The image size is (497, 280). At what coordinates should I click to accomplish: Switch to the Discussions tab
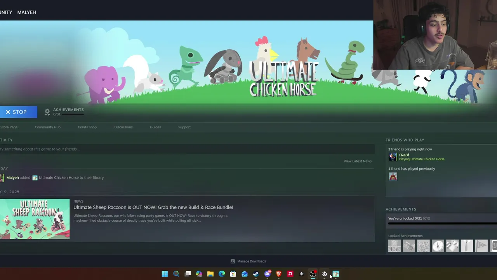point(123,127)
